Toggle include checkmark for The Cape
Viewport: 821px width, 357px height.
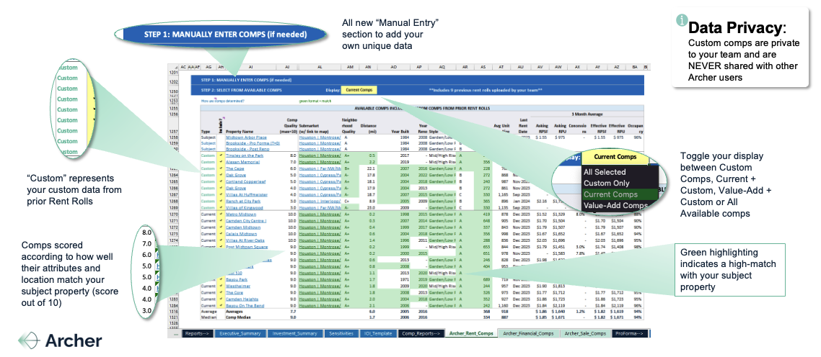point(221,168)
